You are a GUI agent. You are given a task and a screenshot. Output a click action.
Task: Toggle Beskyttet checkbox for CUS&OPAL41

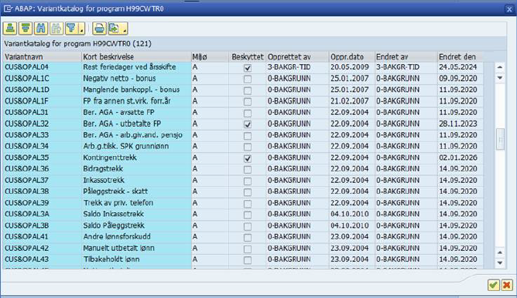pyautogui.click(x=248, y=238)
